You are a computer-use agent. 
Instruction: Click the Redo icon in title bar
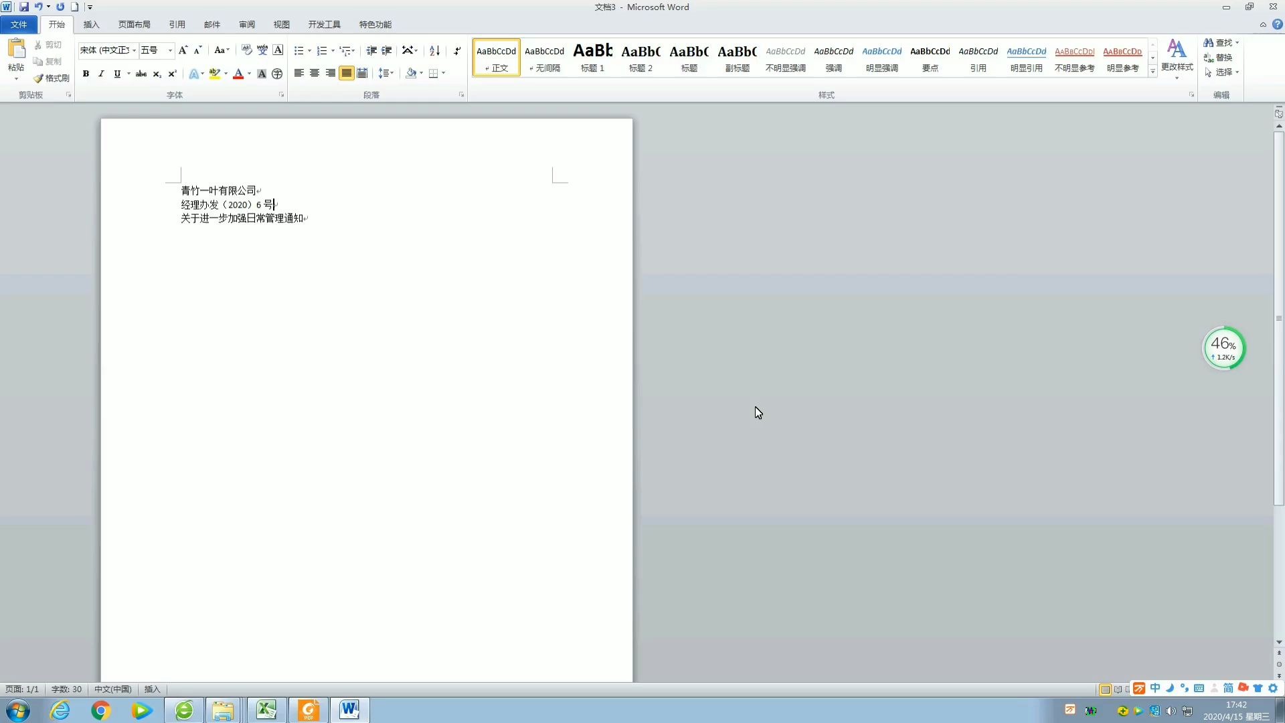pos(60,7)
